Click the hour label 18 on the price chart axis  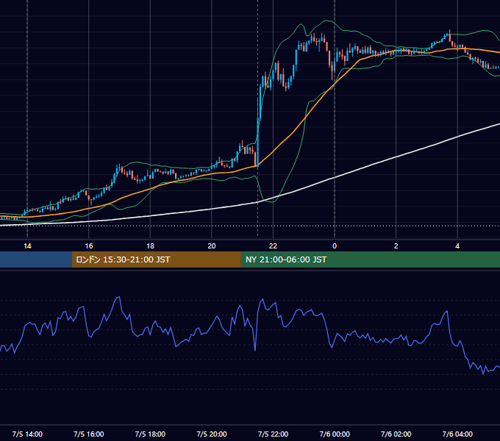pyautogui.click(x=150, y=246)
